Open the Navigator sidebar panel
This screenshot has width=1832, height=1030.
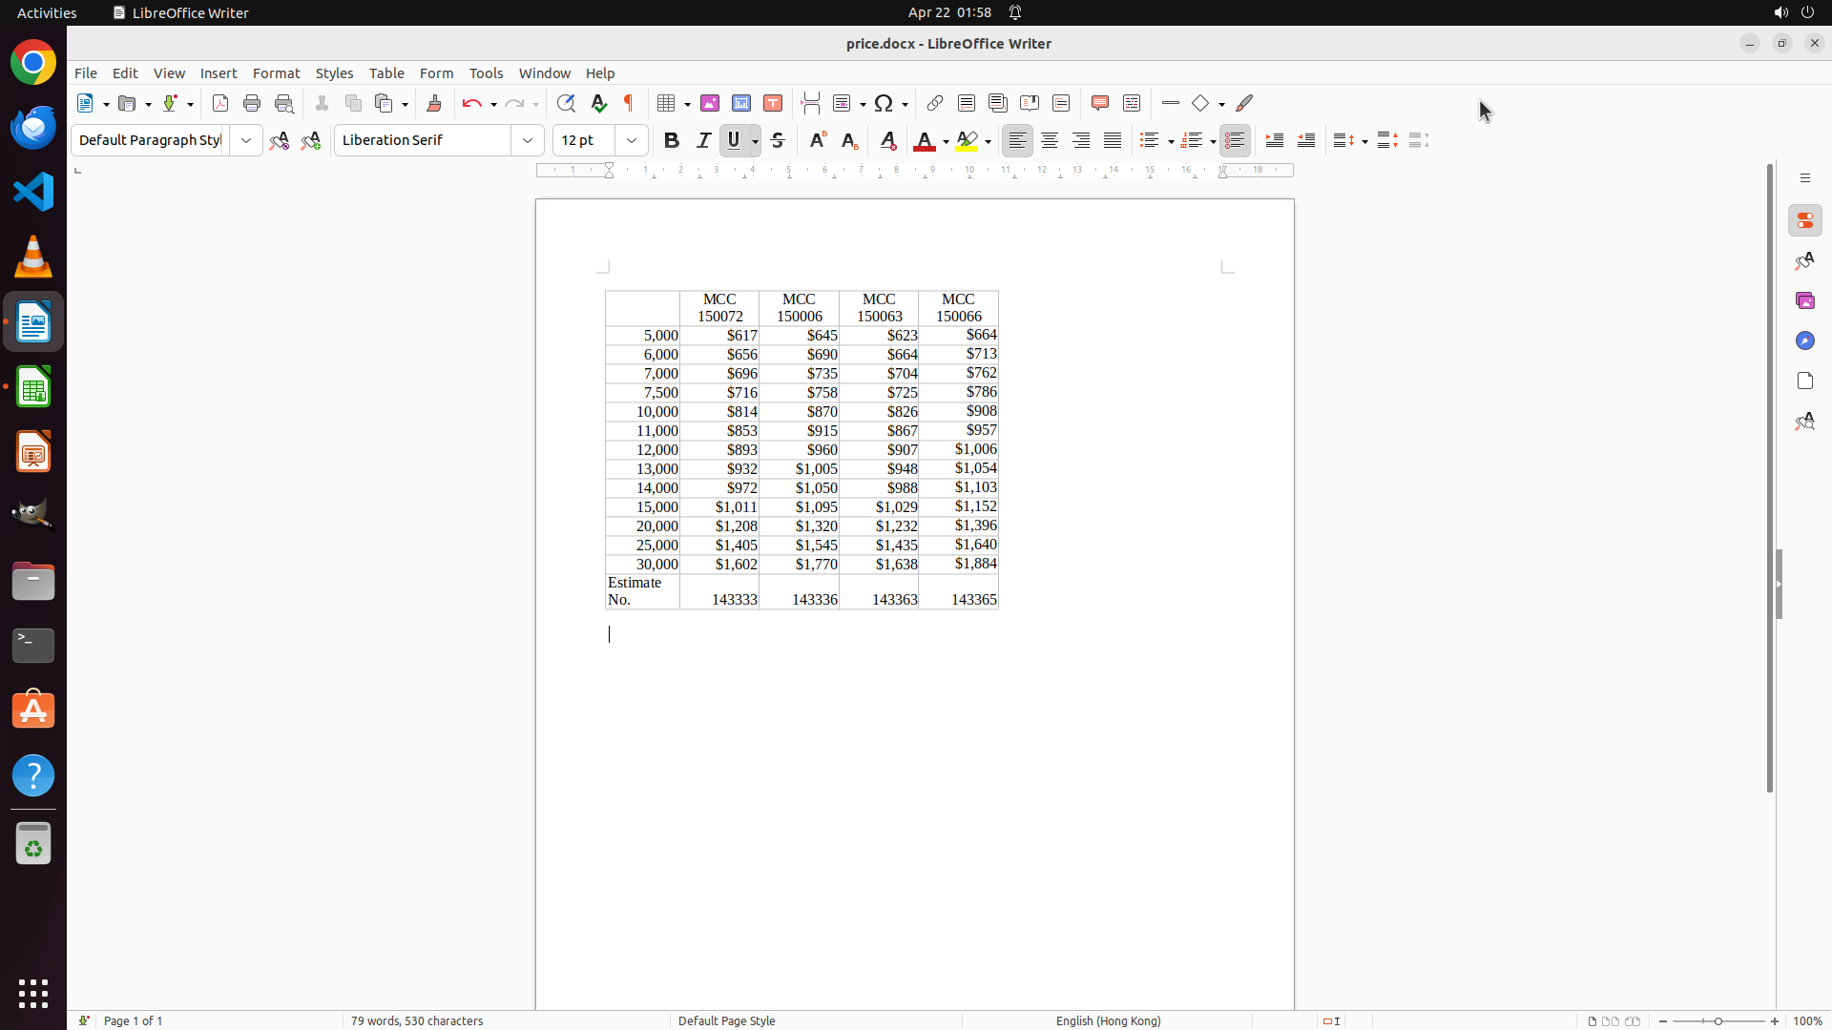(1804, 340)
